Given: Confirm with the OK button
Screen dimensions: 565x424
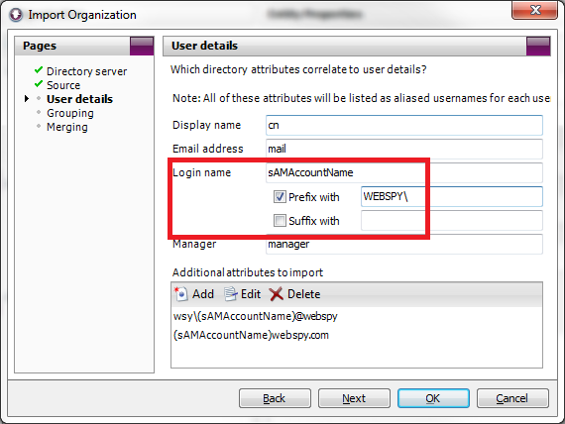Looking at the screenshot, I should click(433, 398).
